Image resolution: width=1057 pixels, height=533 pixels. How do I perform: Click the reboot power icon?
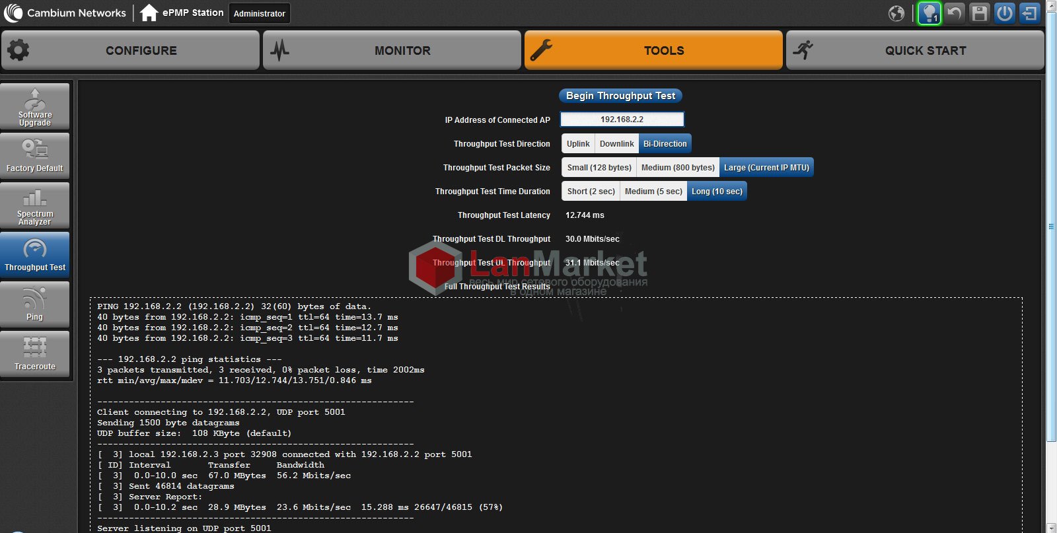click(1004, 13)
